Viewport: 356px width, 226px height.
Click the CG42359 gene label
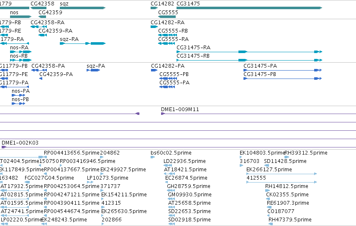pyautogui.click(x=50, y=13)
